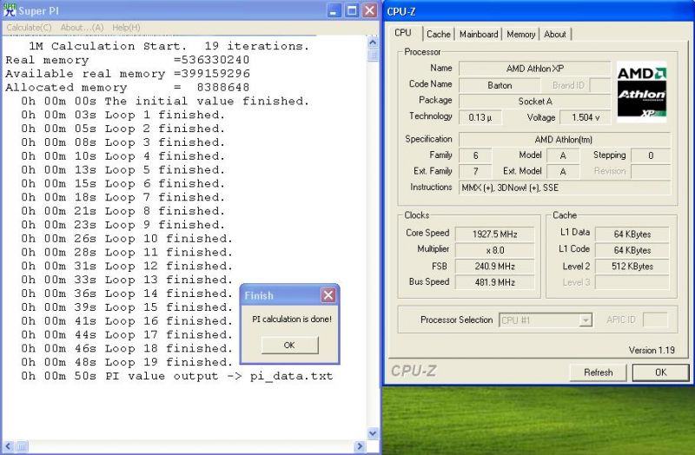
Task: Click the Family field showing 6
Action: tap(475, 155)
